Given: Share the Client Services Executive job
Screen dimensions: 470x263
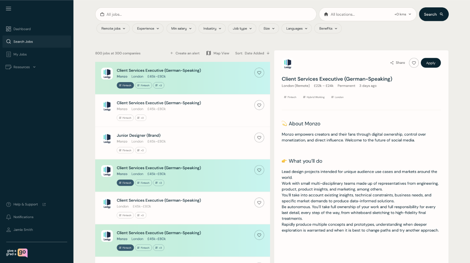Looking at the screenshot, I should click(x=397, y=63).
